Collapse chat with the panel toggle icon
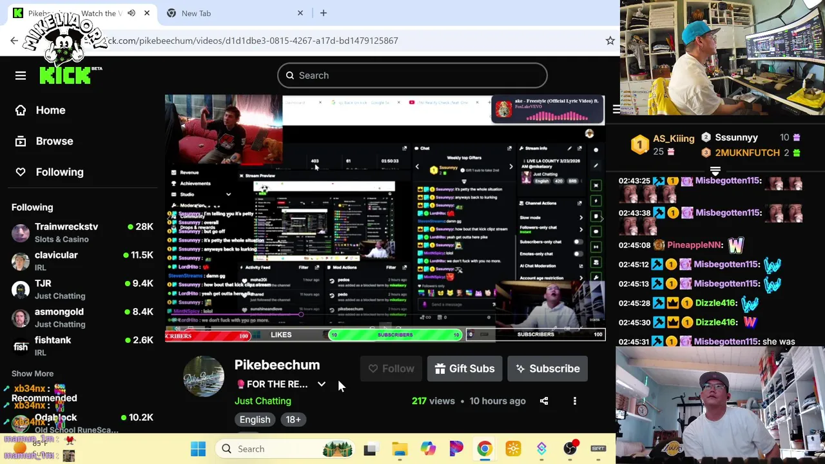 (x=616, y=110)
